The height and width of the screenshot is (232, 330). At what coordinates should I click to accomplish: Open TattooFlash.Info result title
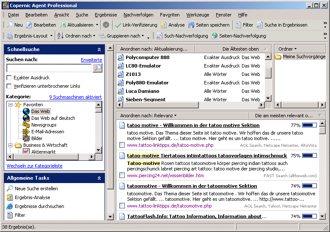click(x=197, y=216)
